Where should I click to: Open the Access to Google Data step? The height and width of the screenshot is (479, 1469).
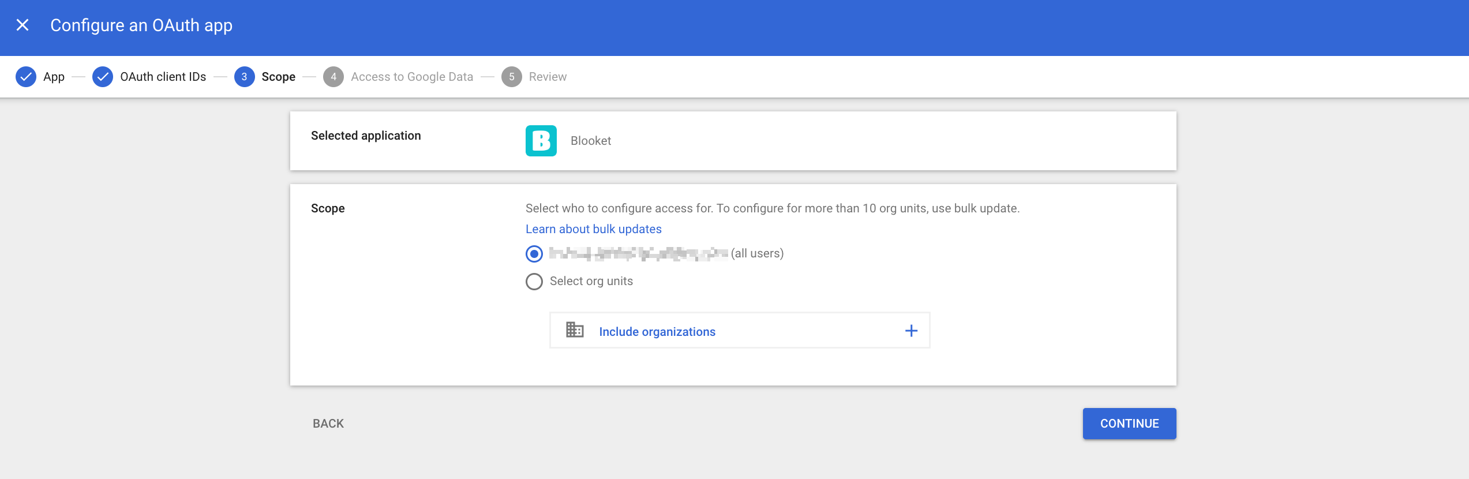pos(412,76)
